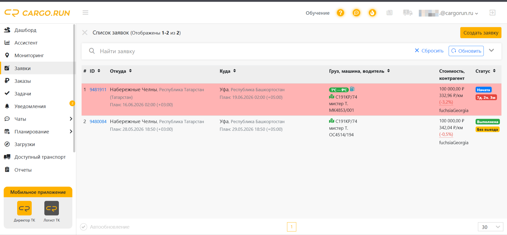This screenshot has width=507, height=235.
Task: Click the Начата status badge
Action: click(483, 90)
